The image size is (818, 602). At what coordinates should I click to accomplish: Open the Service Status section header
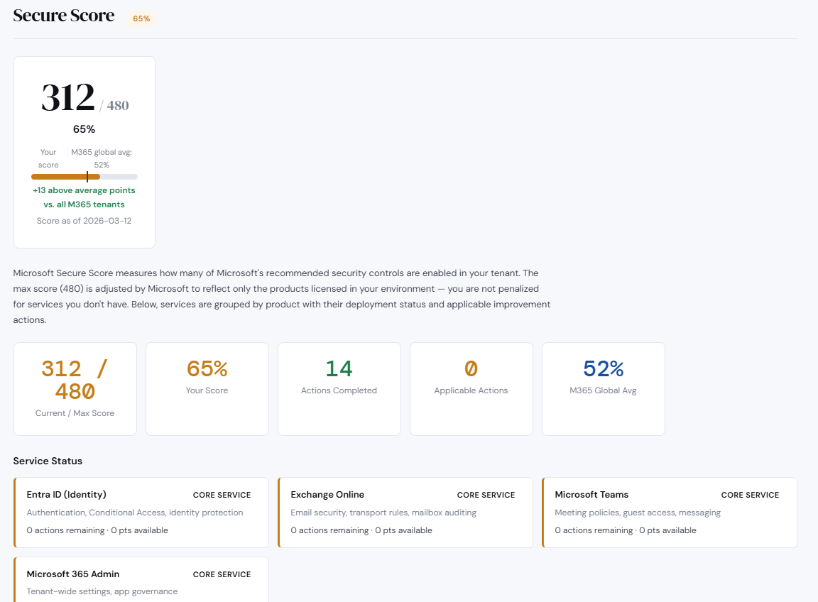[x=48, y=461]
